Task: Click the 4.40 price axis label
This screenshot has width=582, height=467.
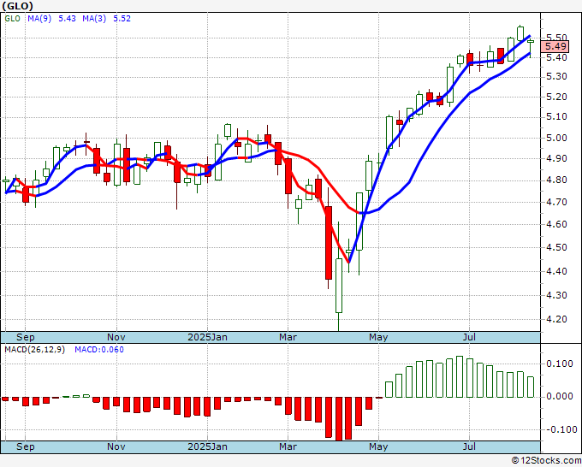Action: (x=556, y=271)
